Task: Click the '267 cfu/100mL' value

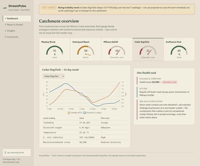Action: pyautogui.click(x=87, y=137)
